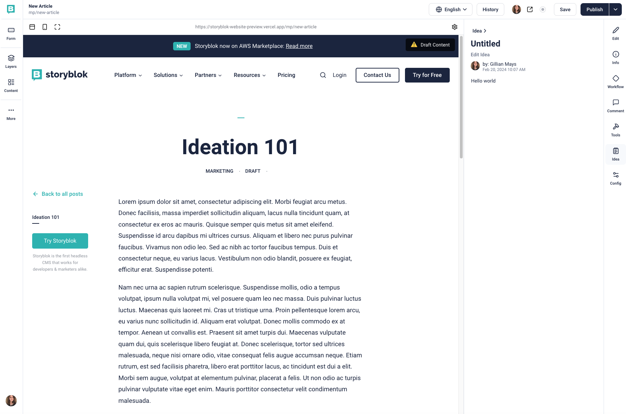Open the English language dropdown
626x414 pixels.
450,9
